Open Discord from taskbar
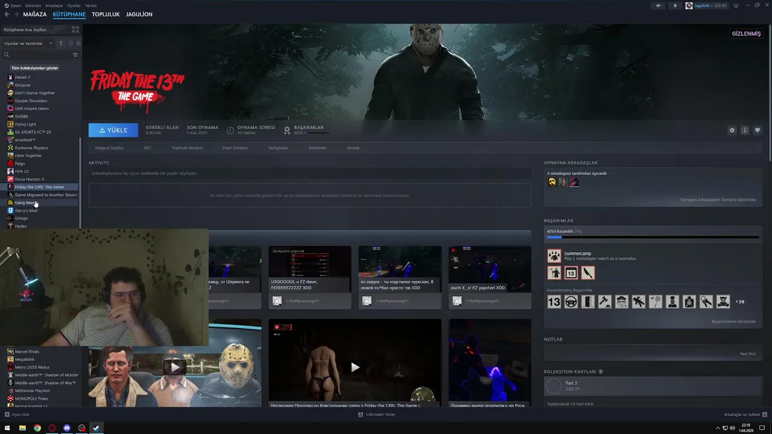Screen dimensions: 772x434 (67, 428)
